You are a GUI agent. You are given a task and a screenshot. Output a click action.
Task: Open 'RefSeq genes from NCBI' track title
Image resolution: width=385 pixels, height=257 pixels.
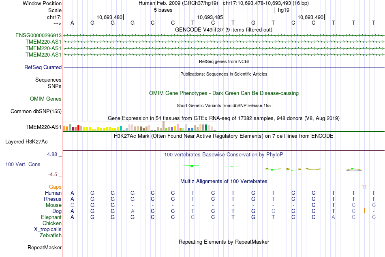pyautogui.click(x=224, y=61)
